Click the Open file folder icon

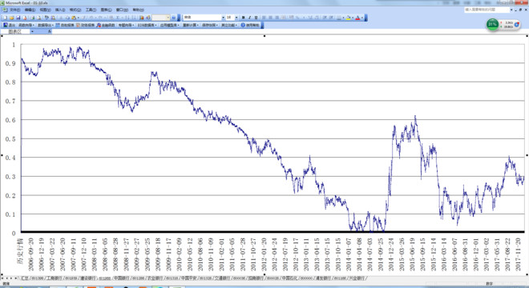(x=11, y=18)
